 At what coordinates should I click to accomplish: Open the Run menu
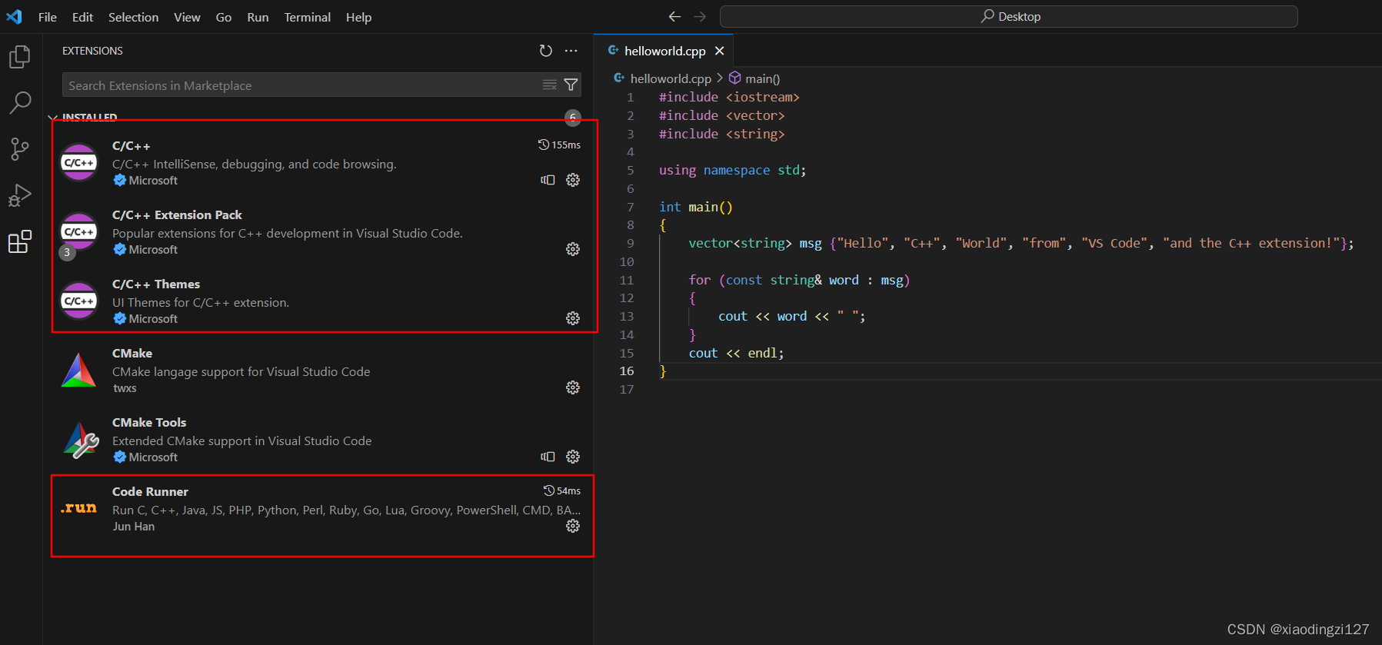tap(258, 17)
